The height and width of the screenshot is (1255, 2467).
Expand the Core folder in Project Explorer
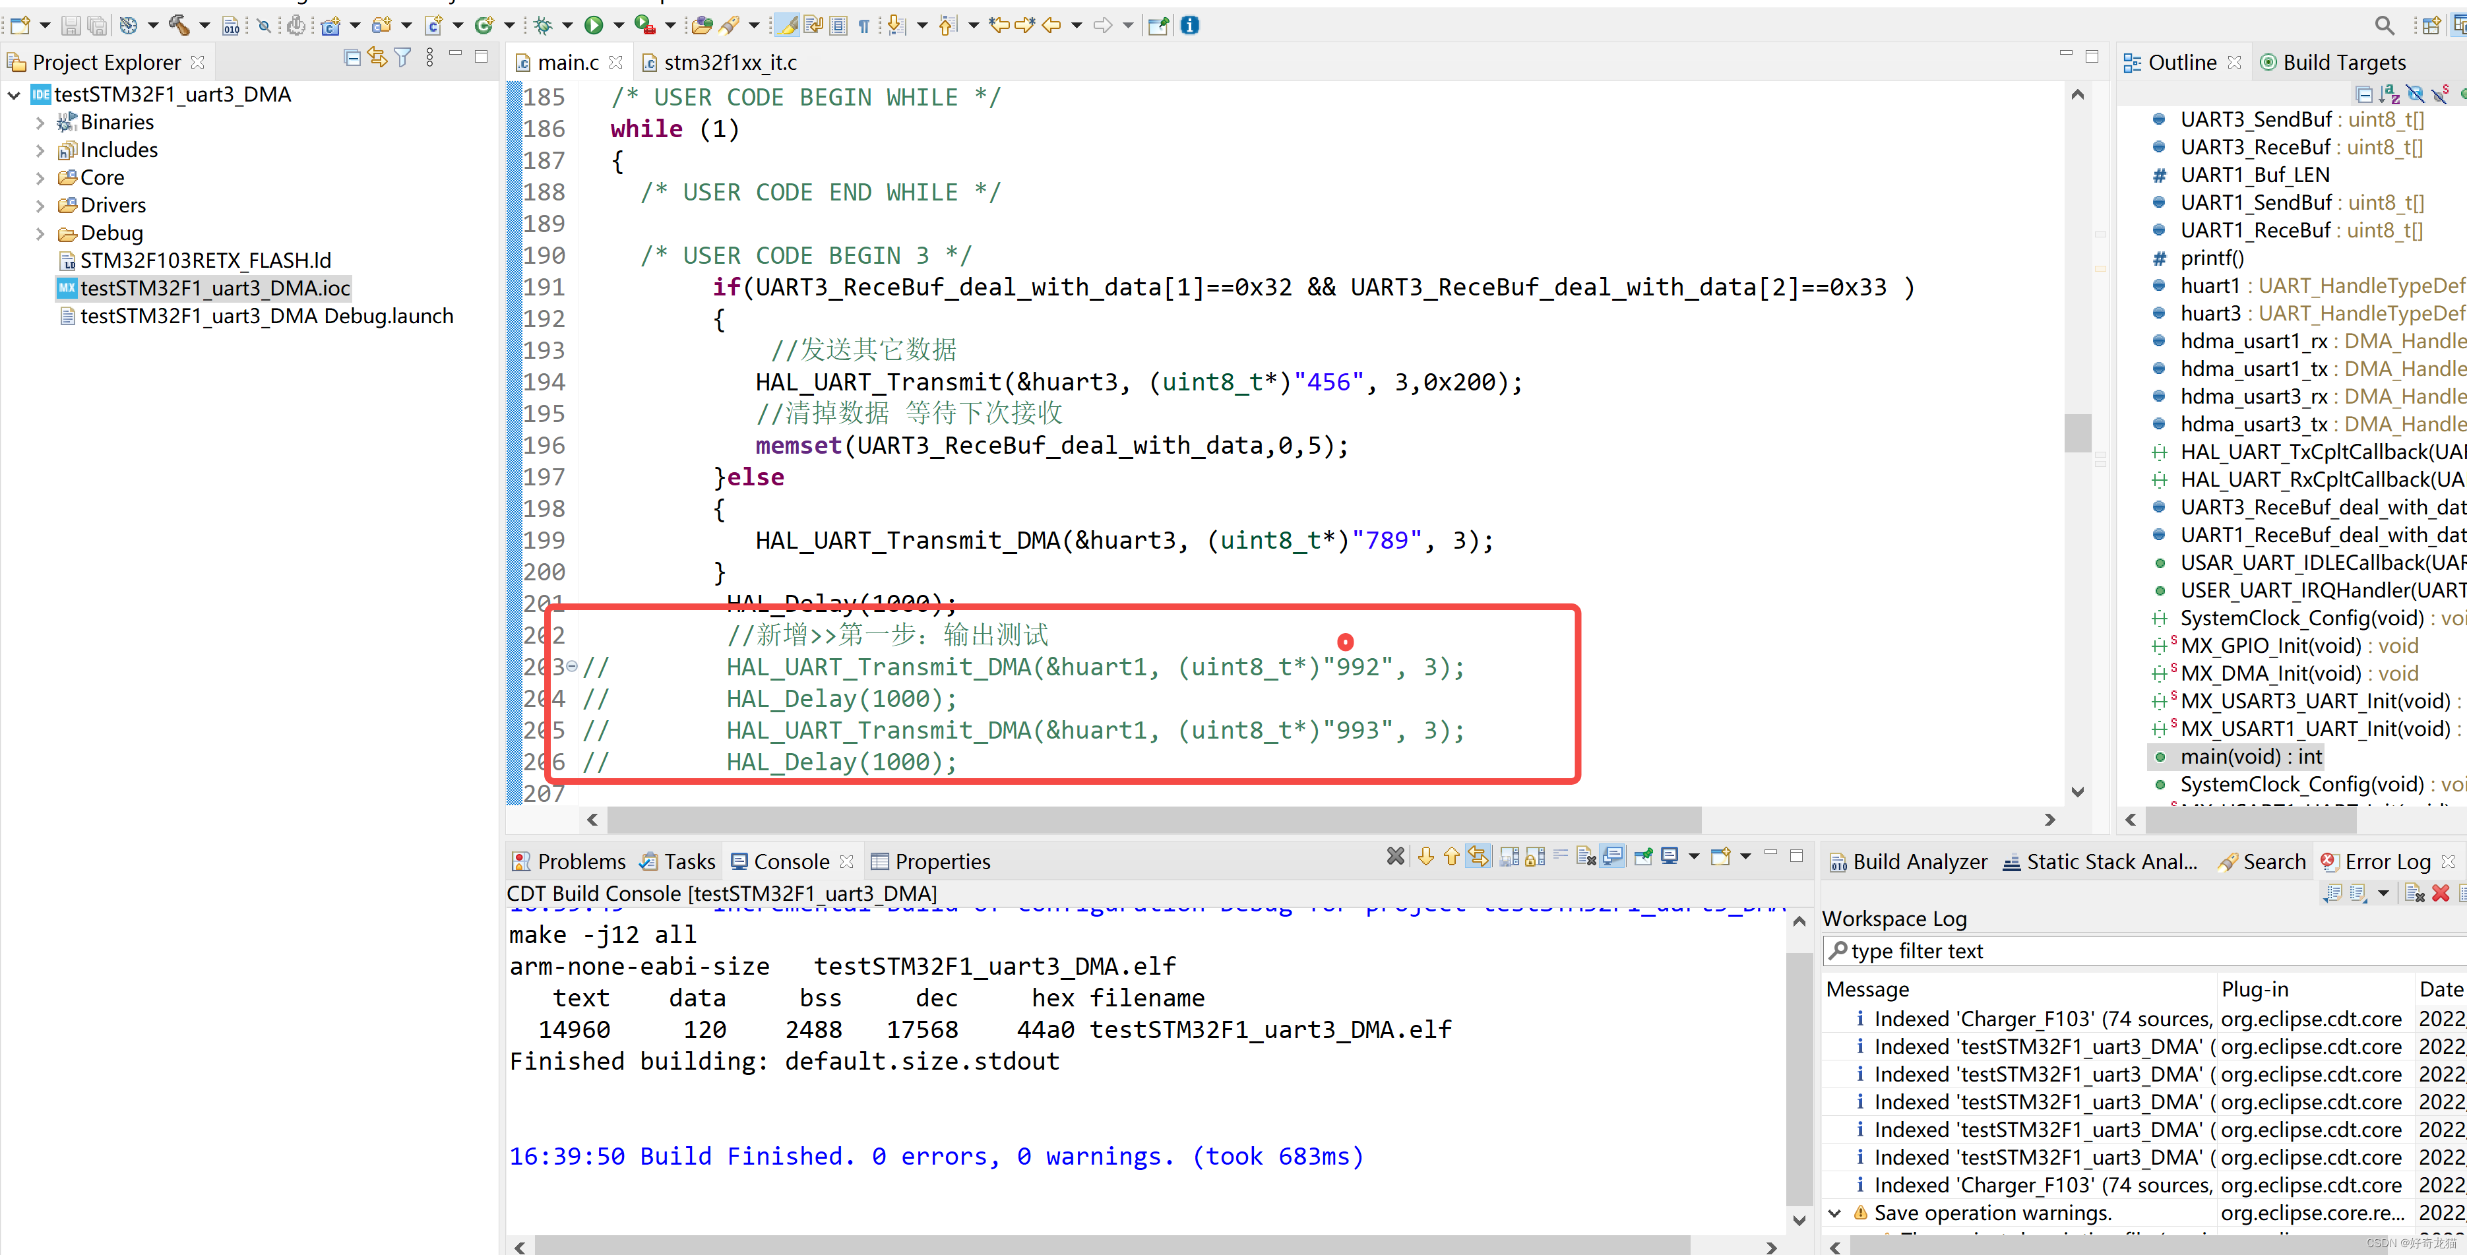[40, 177]
